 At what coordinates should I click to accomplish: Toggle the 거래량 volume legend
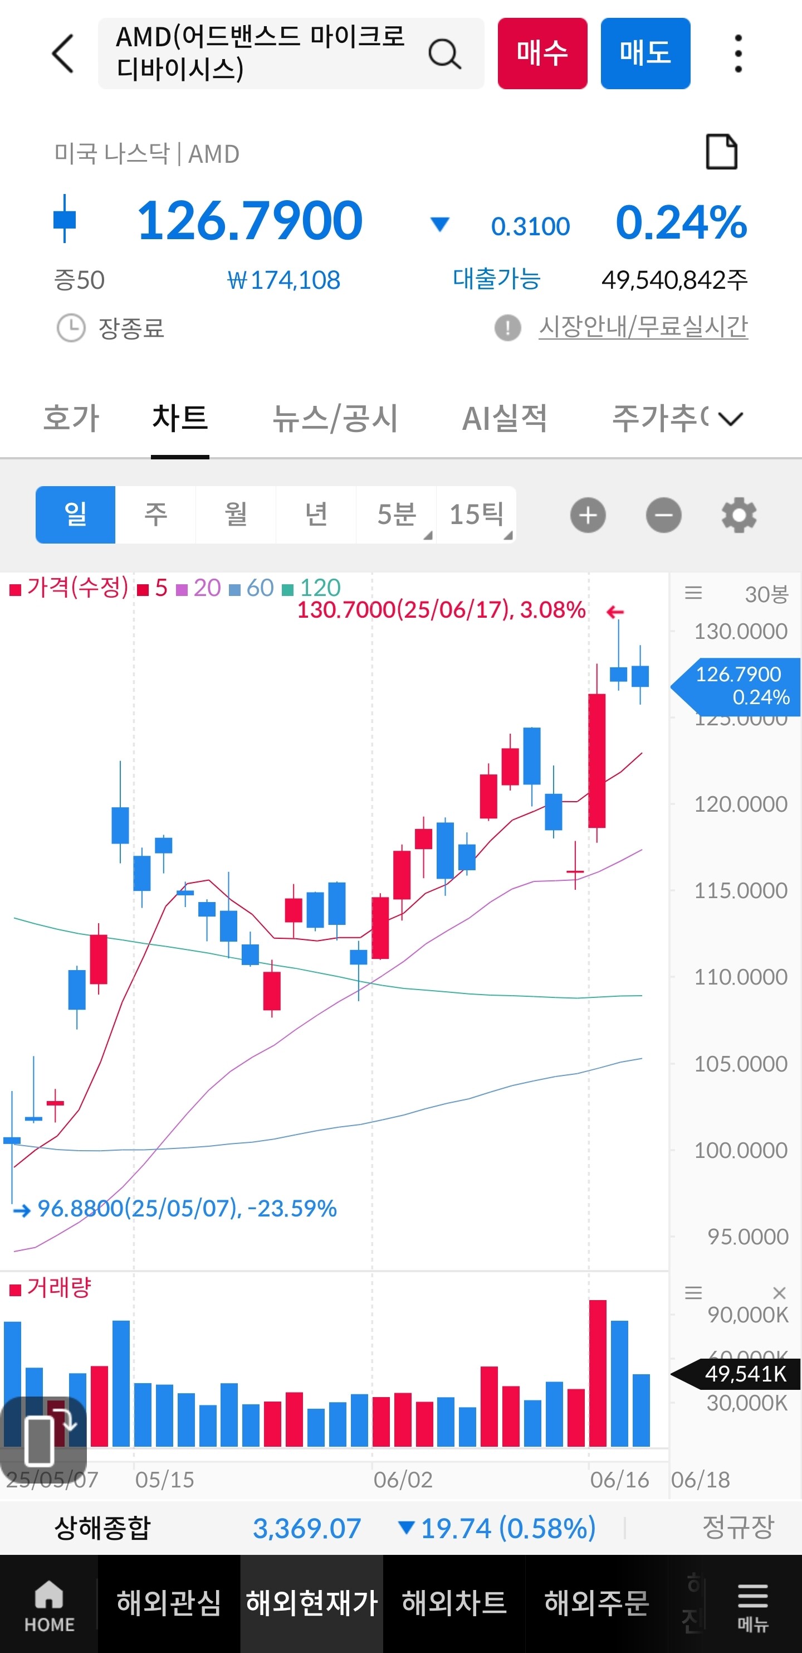point(51,1287)
